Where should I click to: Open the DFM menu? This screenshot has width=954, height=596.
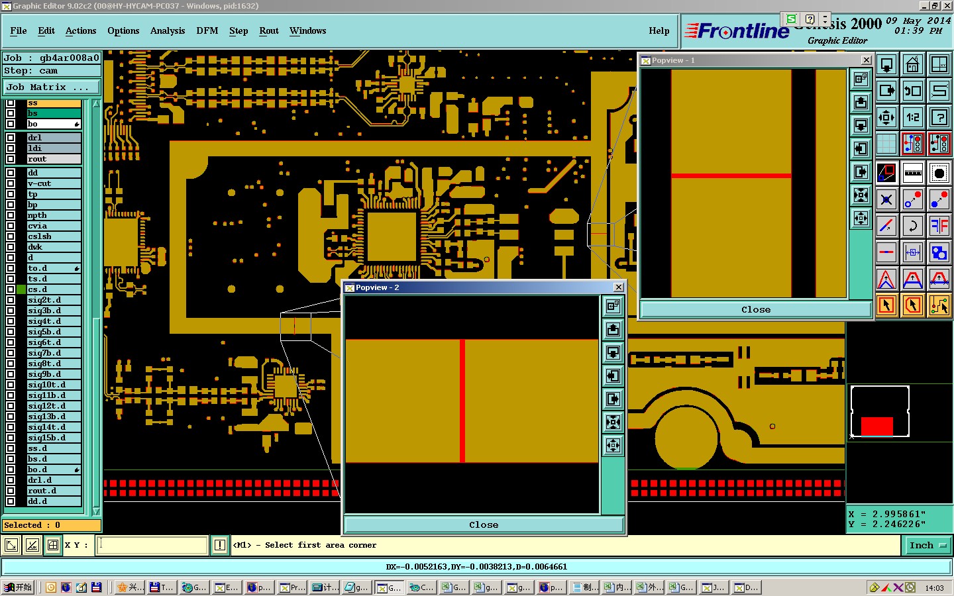point(207,30)
